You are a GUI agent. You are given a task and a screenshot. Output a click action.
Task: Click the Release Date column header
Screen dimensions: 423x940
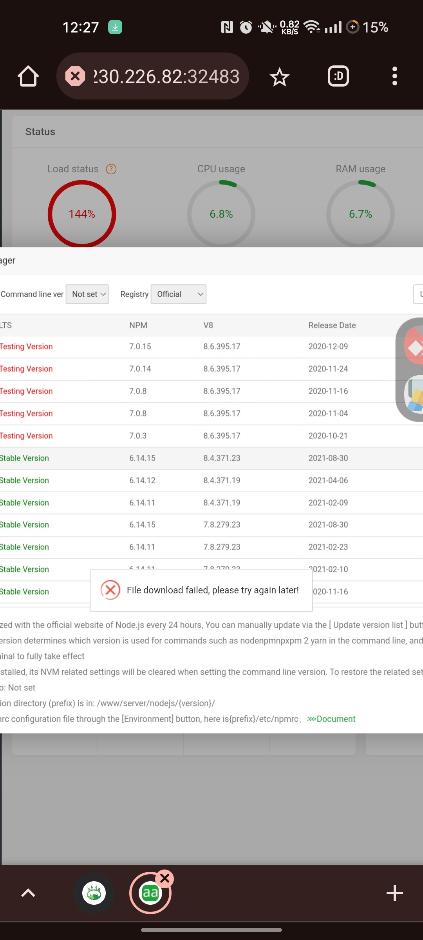(x=332, y=325)
